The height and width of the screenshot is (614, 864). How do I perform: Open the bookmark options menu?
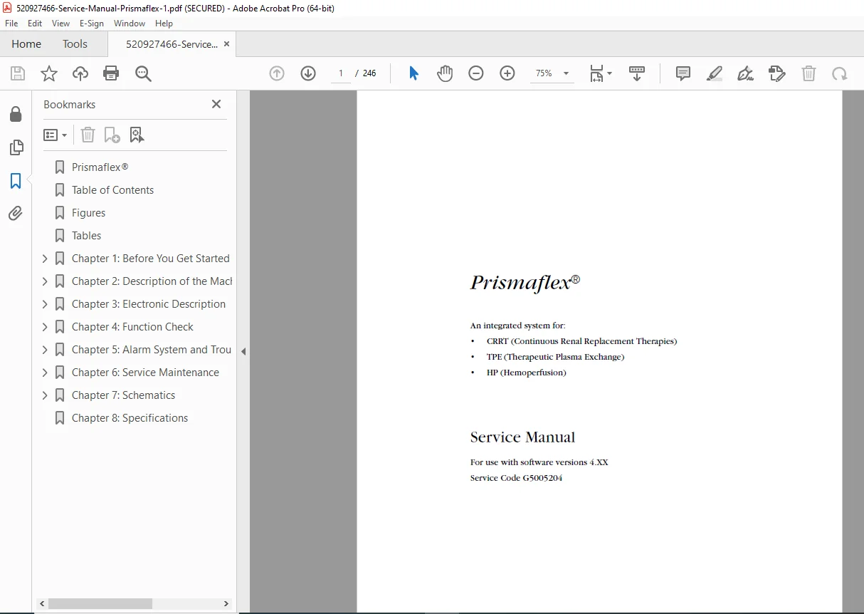point(56,135)
